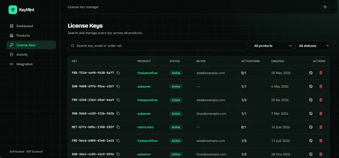Select License Keys in the sidebar
Viewport: 339px width, 158px height.
[31, 45]
